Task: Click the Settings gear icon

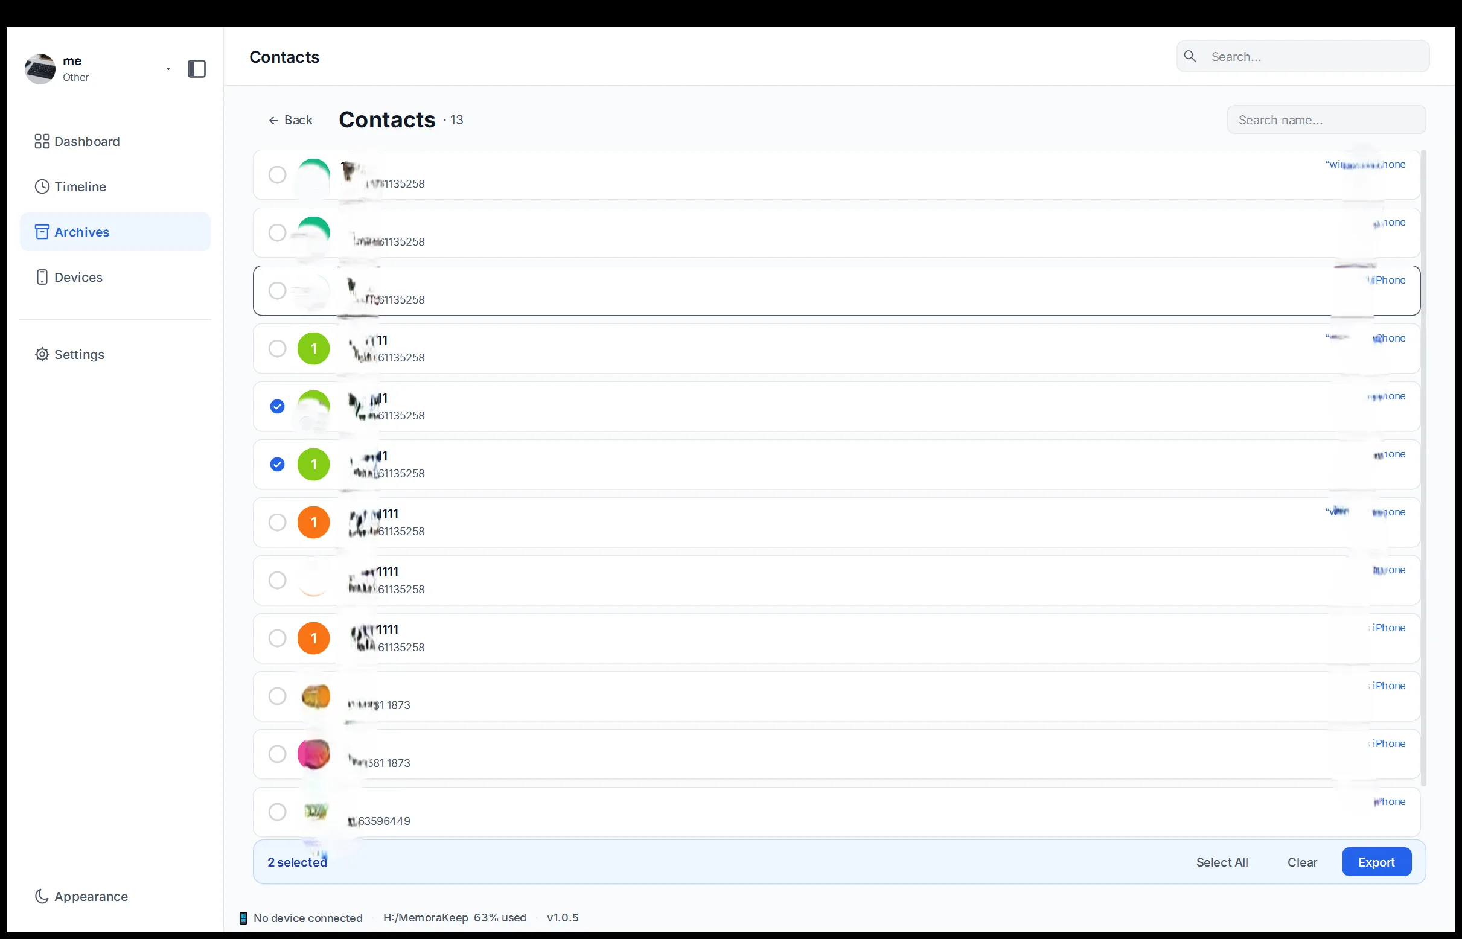Action: click(42, 354)
